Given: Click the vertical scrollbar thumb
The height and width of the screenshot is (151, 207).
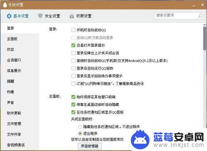Looking at the screenshot, I should click(205, 38).
